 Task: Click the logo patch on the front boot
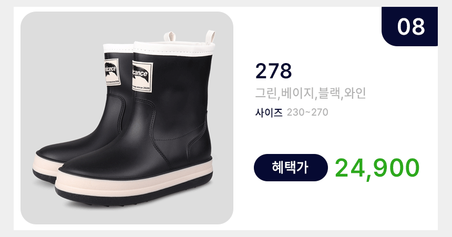pos(142,76)
